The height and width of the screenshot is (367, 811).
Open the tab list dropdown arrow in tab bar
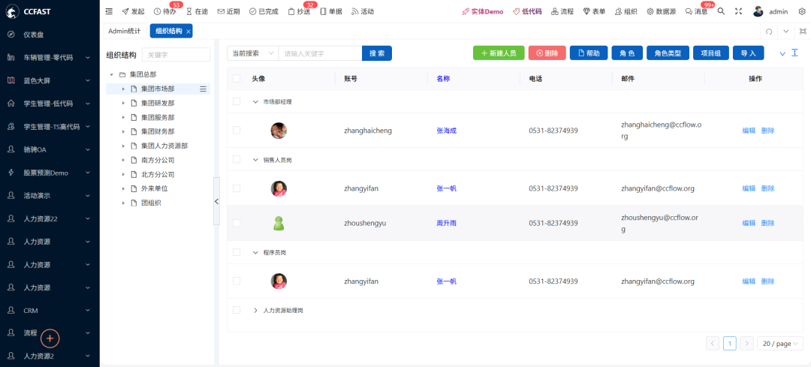[786, 32]
